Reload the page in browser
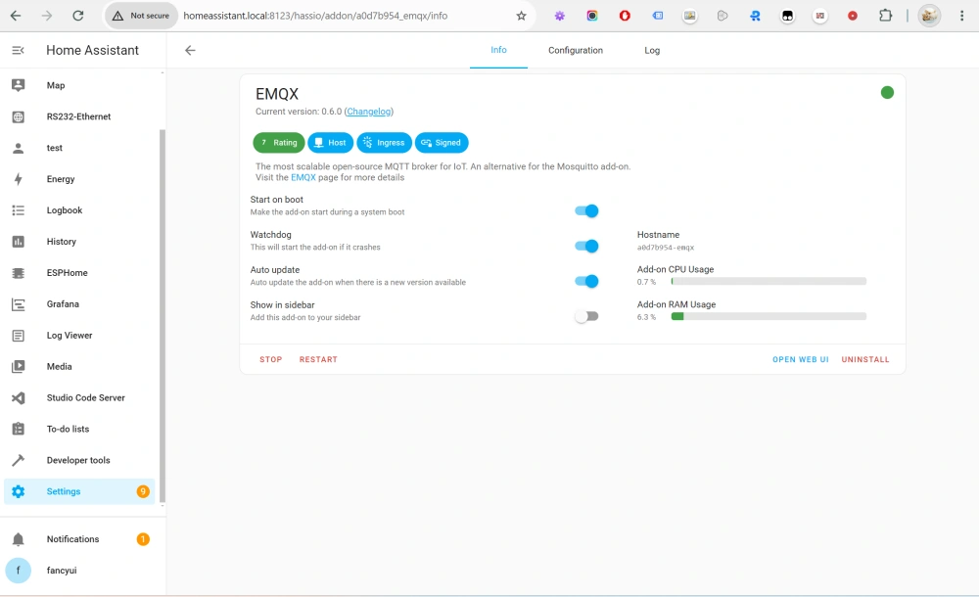This screenshot has width=979, height=597. [78, 16]
